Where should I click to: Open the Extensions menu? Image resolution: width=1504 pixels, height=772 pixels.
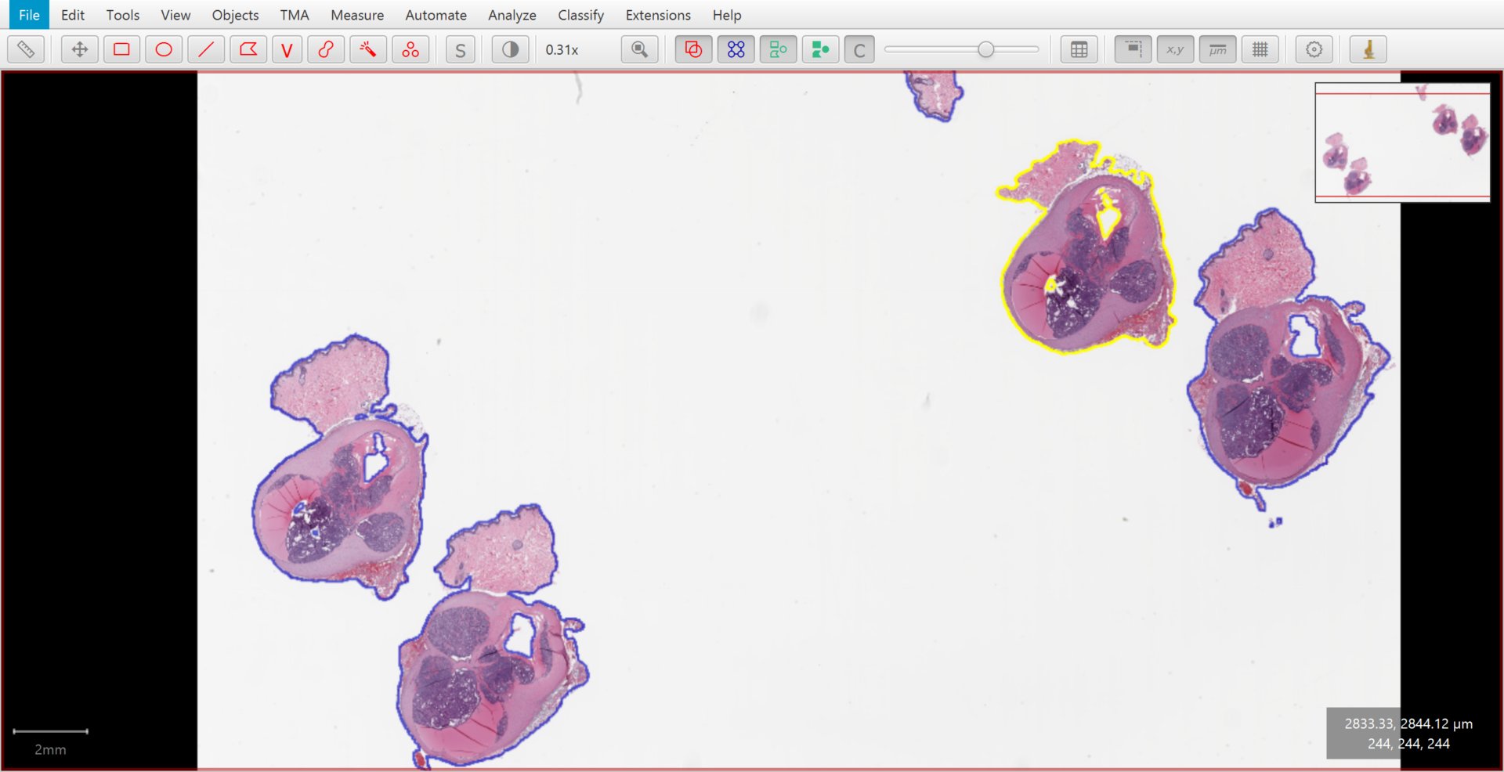pyautogui.click(x=658, y=15)
